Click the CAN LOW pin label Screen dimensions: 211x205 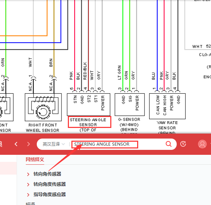[x=158, y=105]
